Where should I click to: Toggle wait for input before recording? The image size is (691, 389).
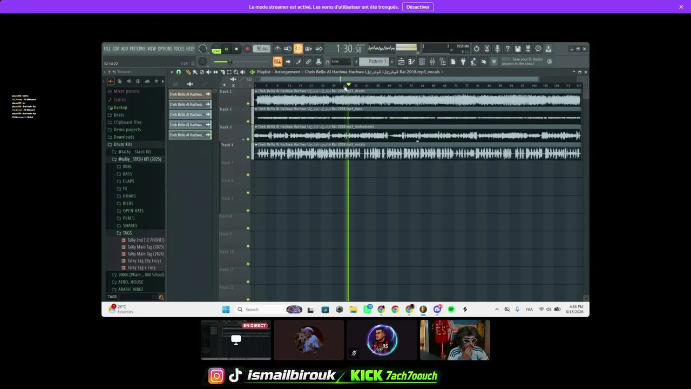click(288, 49)
